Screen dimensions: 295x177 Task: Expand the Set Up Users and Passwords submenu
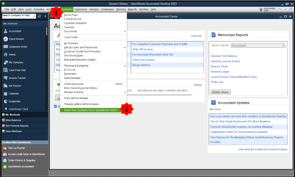point(125,47)
